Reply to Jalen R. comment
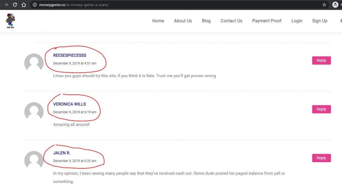Image resolution: width=342 pixels, height=186 pixels. 321,158
